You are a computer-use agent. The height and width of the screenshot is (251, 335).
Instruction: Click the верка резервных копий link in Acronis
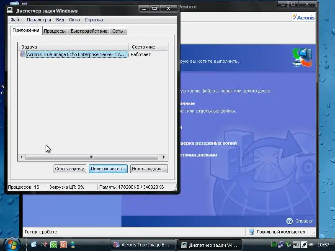click(209, 143)
